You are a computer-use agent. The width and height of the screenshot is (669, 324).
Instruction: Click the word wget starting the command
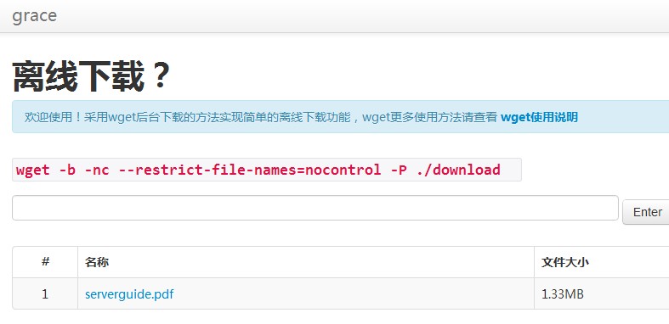tap(33, 170)
